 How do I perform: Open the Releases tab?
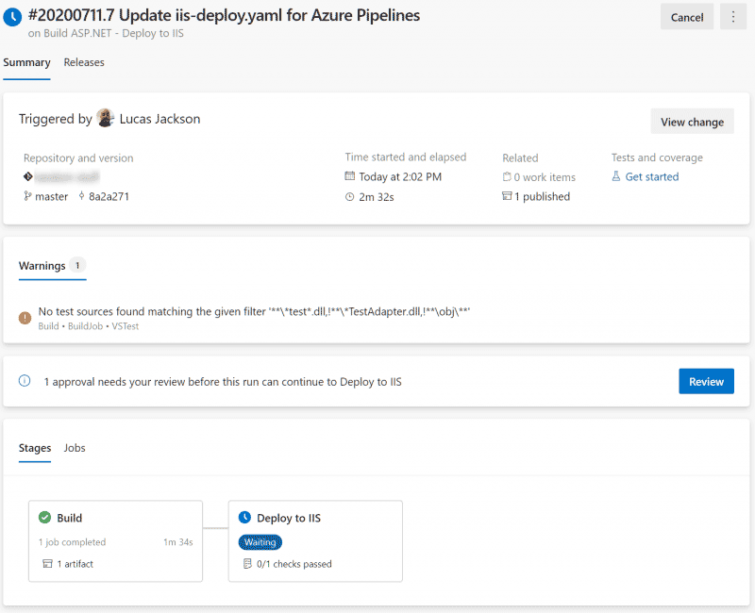[84, 62]
